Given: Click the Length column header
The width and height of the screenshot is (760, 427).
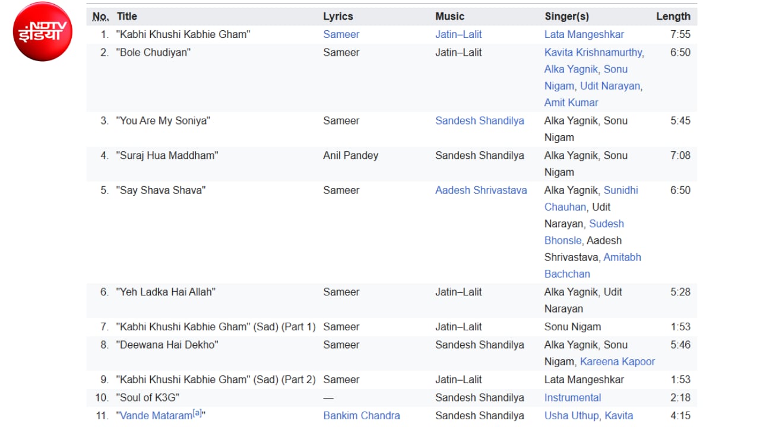Looking at the screenshot, I should (x=673, y=17).
